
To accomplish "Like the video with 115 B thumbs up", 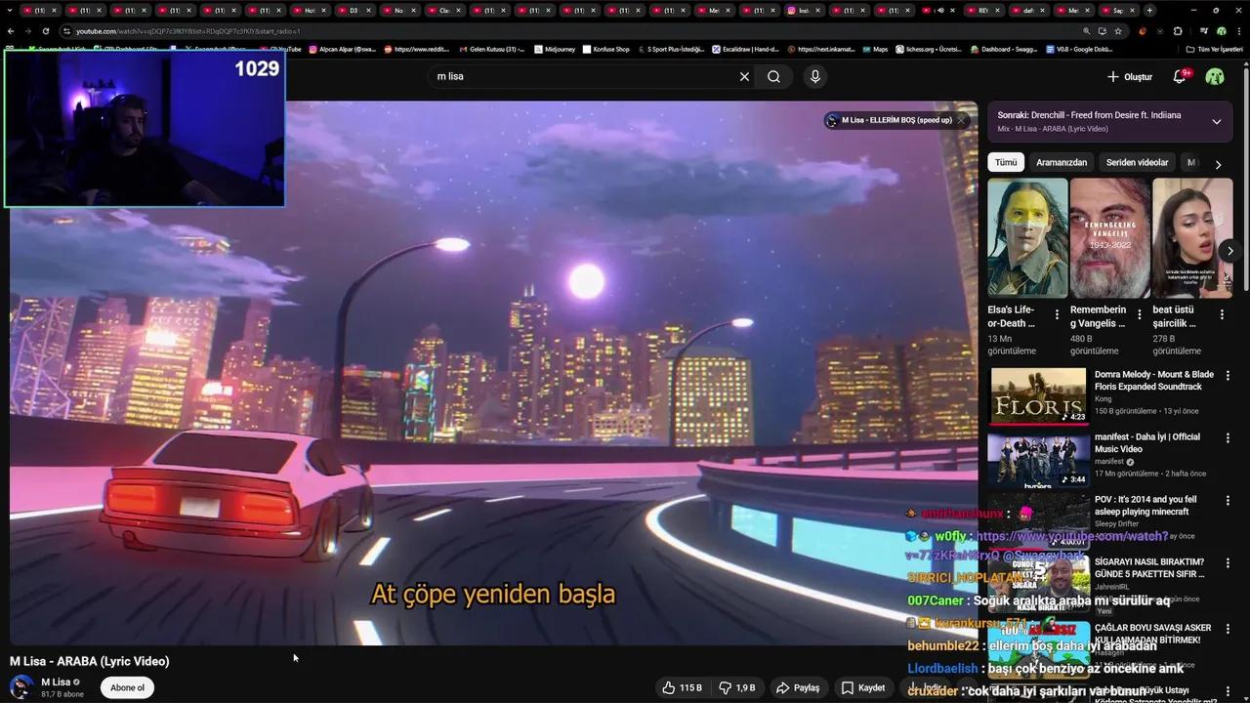I will click(682, 687).
